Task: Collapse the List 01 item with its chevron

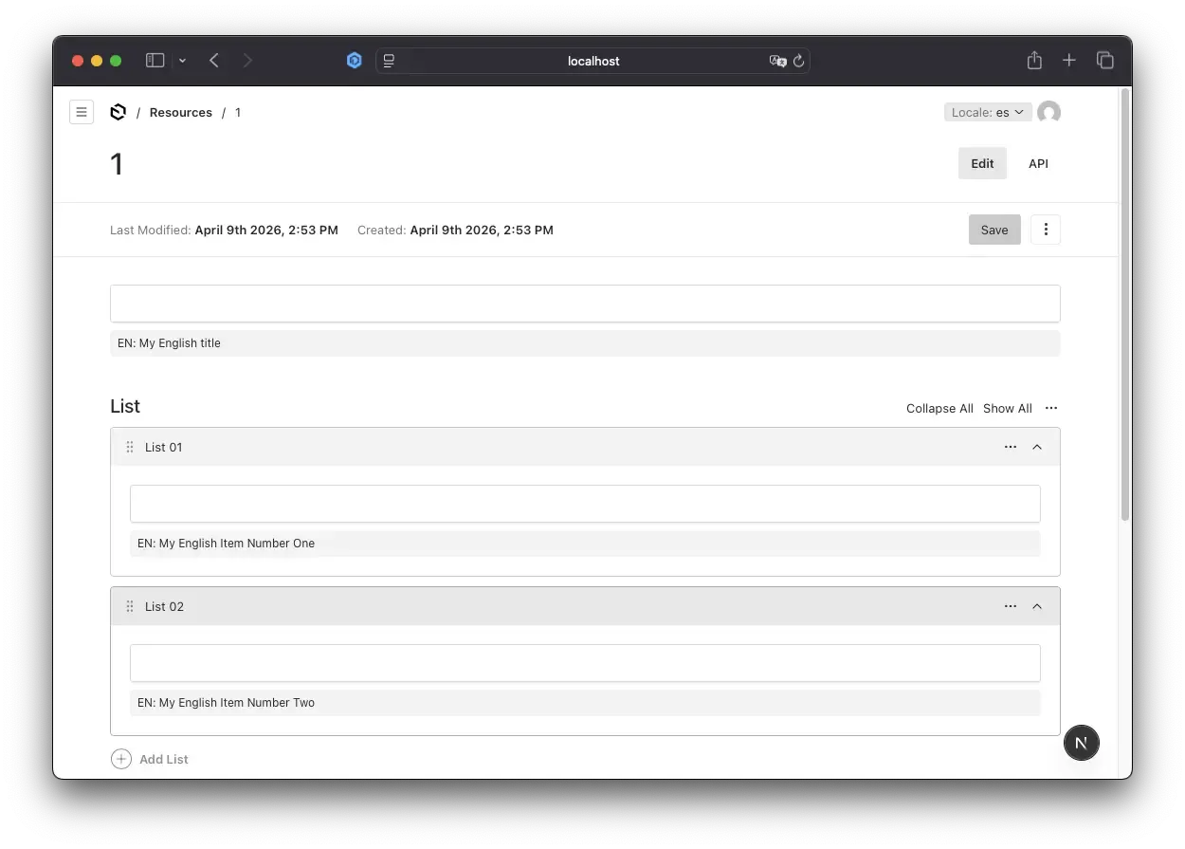Action: pyautogui.click(x=1037, y=447)
